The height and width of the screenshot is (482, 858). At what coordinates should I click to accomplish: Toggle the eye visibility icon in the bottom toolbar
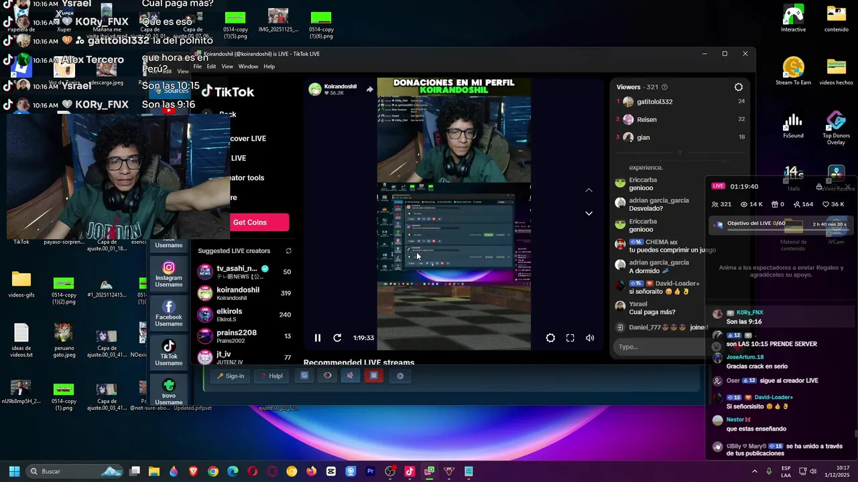point(327,376)
